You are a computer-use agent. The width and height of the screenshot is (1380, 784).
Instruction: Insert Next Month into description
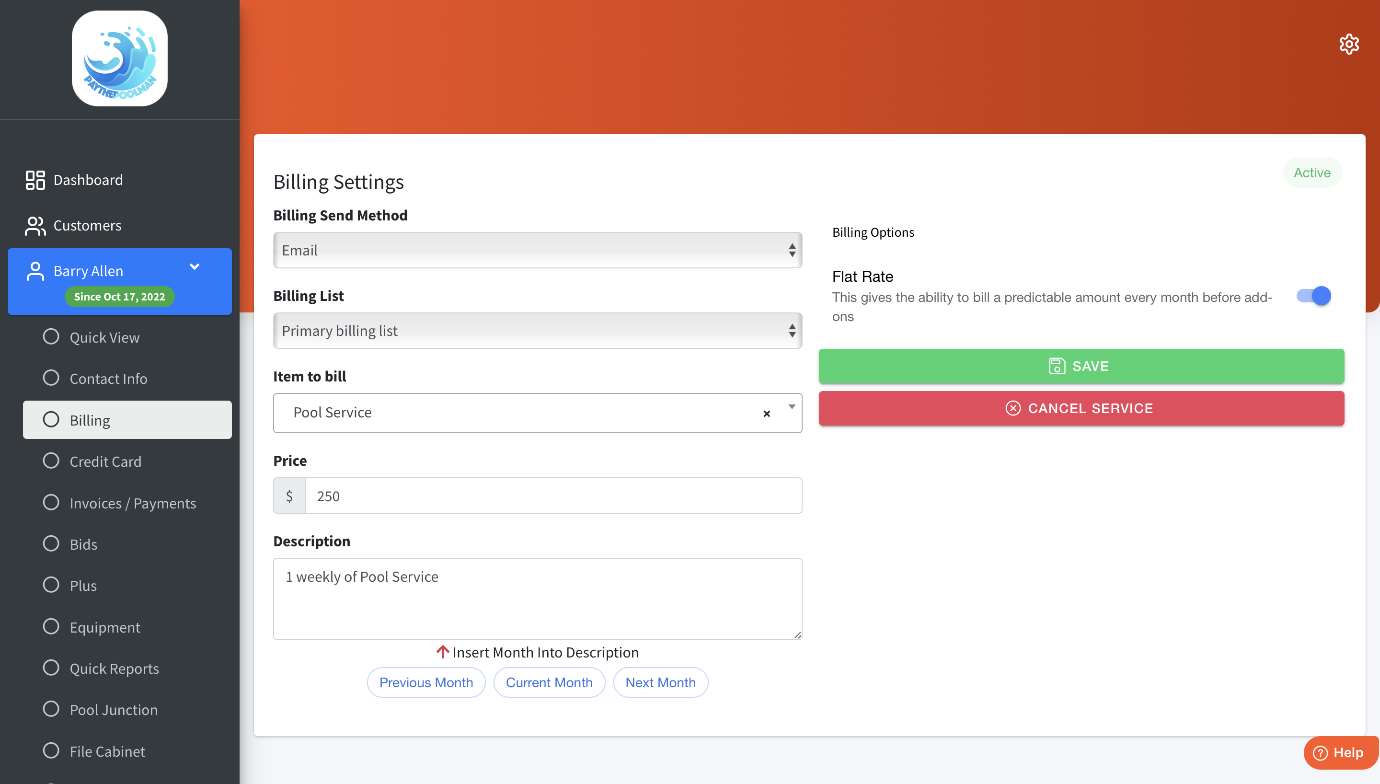point(660,682)
